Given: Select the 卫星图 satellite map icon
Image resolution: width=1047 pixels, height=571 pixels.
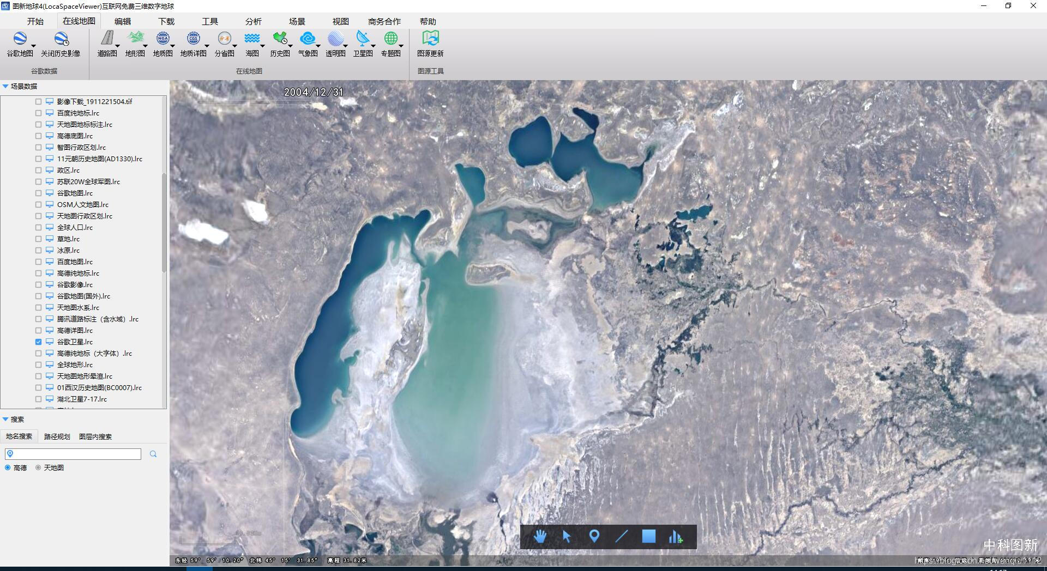Looking at the screenshot, I should click(363, 38).
